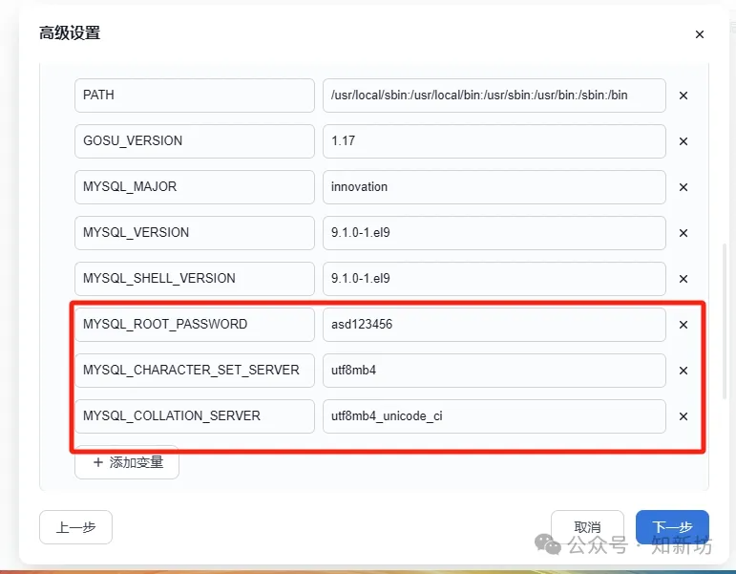Screen dimensions: 736x574
Task: Focus the MYSQL_ROOT_PASSWORD name field
Action: tap(194, 325)
